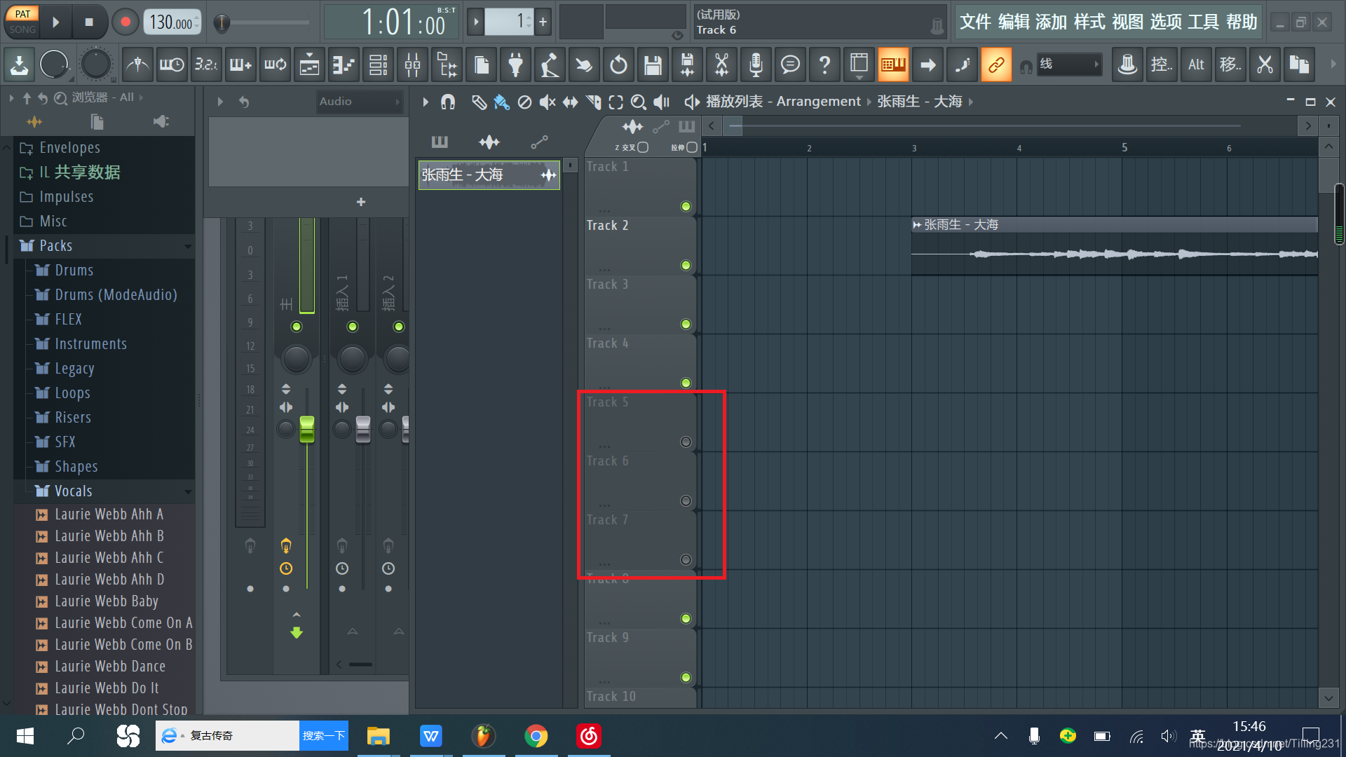Select the playlist zoom magnifier tool

point(638,102)
